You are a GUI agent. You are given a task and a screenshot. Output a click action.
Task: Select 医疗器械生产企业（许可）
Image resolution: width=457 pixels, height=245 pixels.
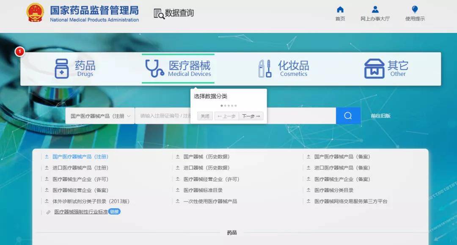80,179
